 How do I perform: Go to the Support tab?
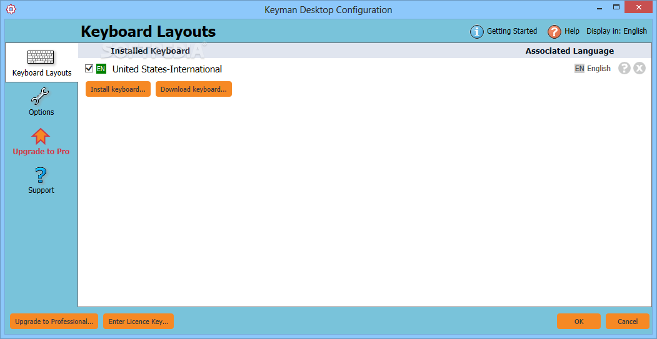[x=41, y=181]
